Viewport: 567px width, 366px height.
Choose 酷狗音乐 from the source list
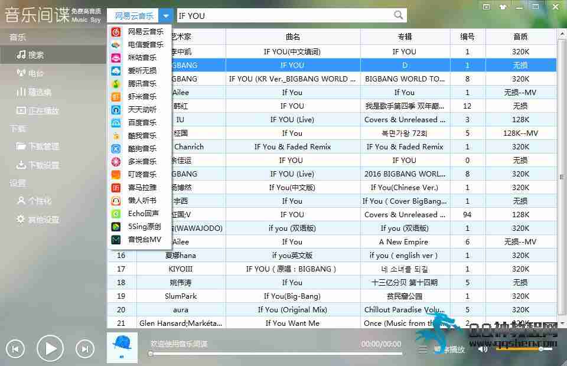point(139,149)
